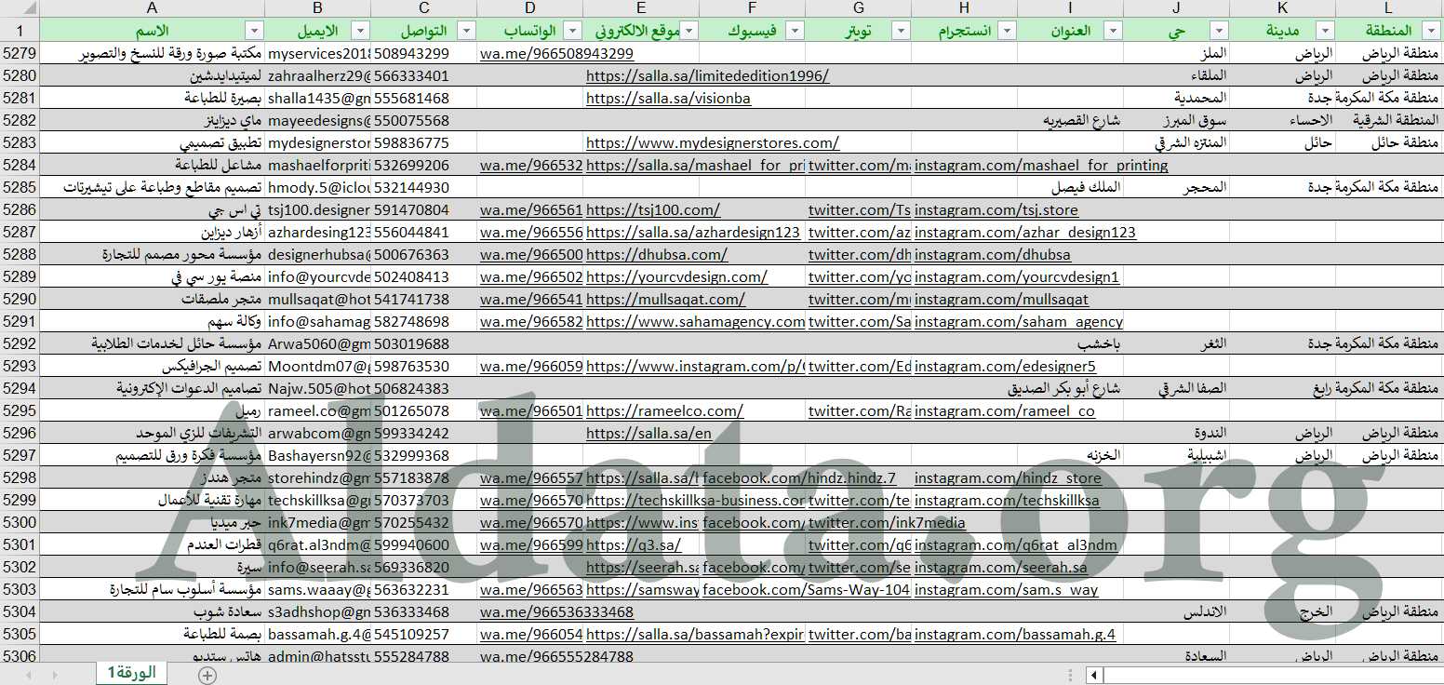Open the www.mydesignerstores.com link
1444x685 pixels.
713,143
